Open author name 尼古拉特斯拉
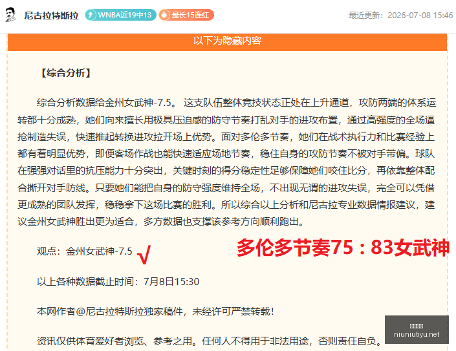The image size is (456, 351). (52, 15)
